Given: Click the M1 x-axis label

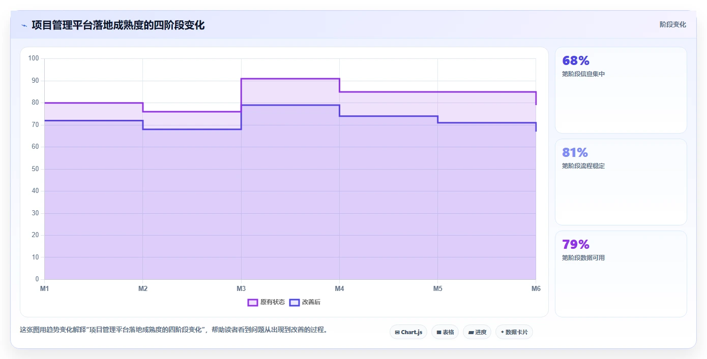Looking at the screenshot, I should [x=44, y=288].
